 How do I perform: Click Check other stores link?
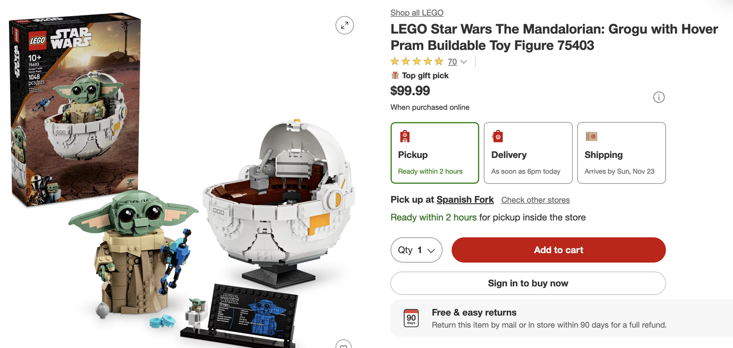point(536,200)
